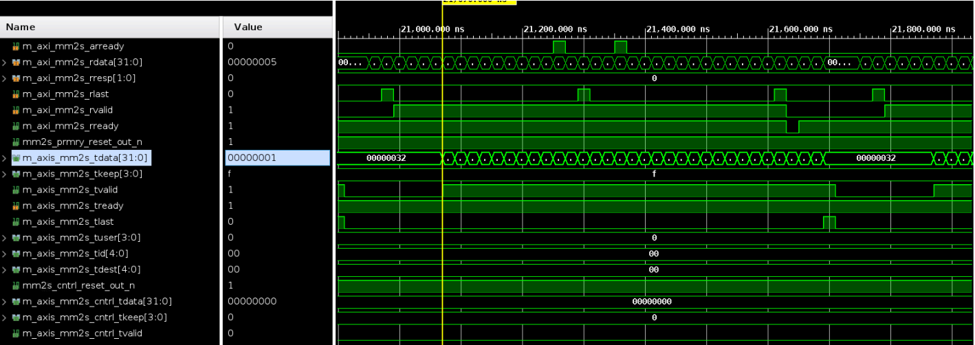Click the m_axis_mm2s_tvalid signal icon
The width and height of the screenshot is (975, 345).
[16, 190]
